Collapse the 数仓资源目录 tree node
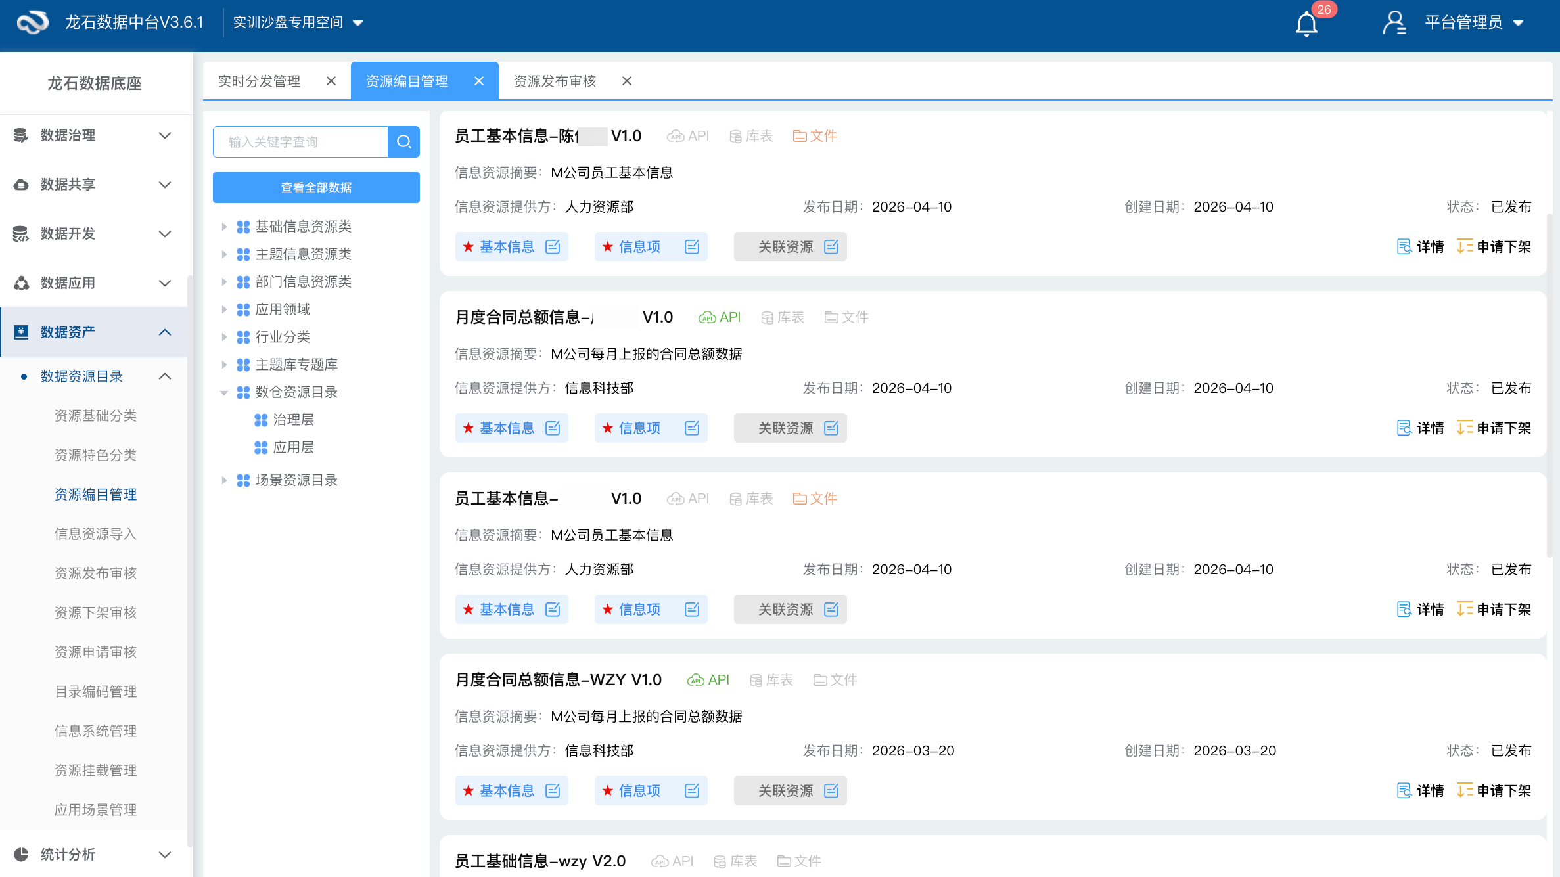Viewport: 1560px width, 877px height. pyautogui.click(x=224, y=392)
